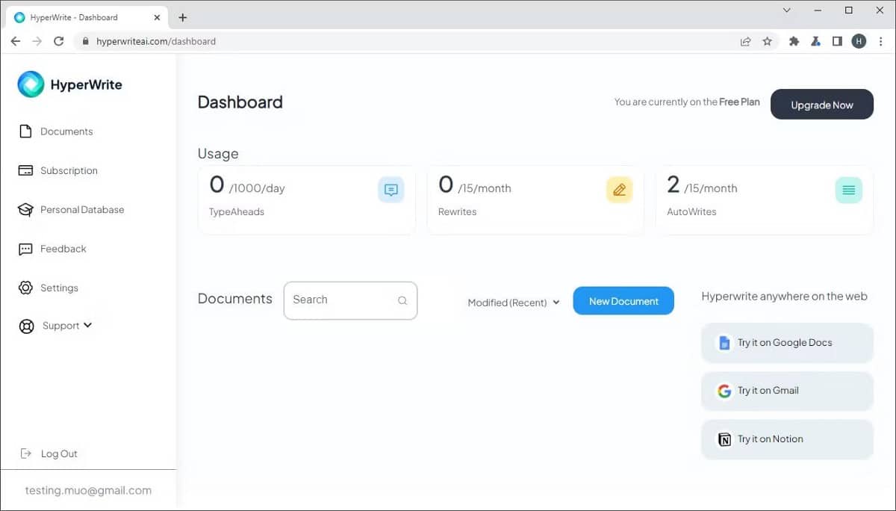The width and height of the screenshot is (896, 511).
Task: Reload the page with the refresh icon
Action: 58,41
